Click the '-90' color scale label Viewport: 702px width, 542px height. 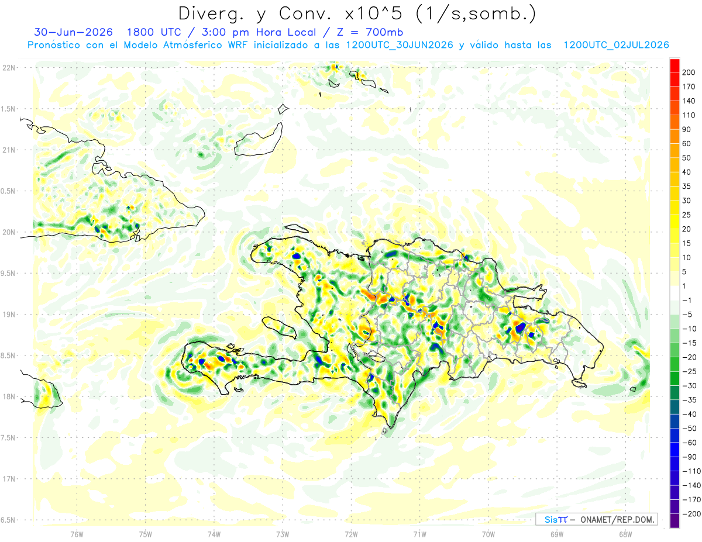(689, 457)
